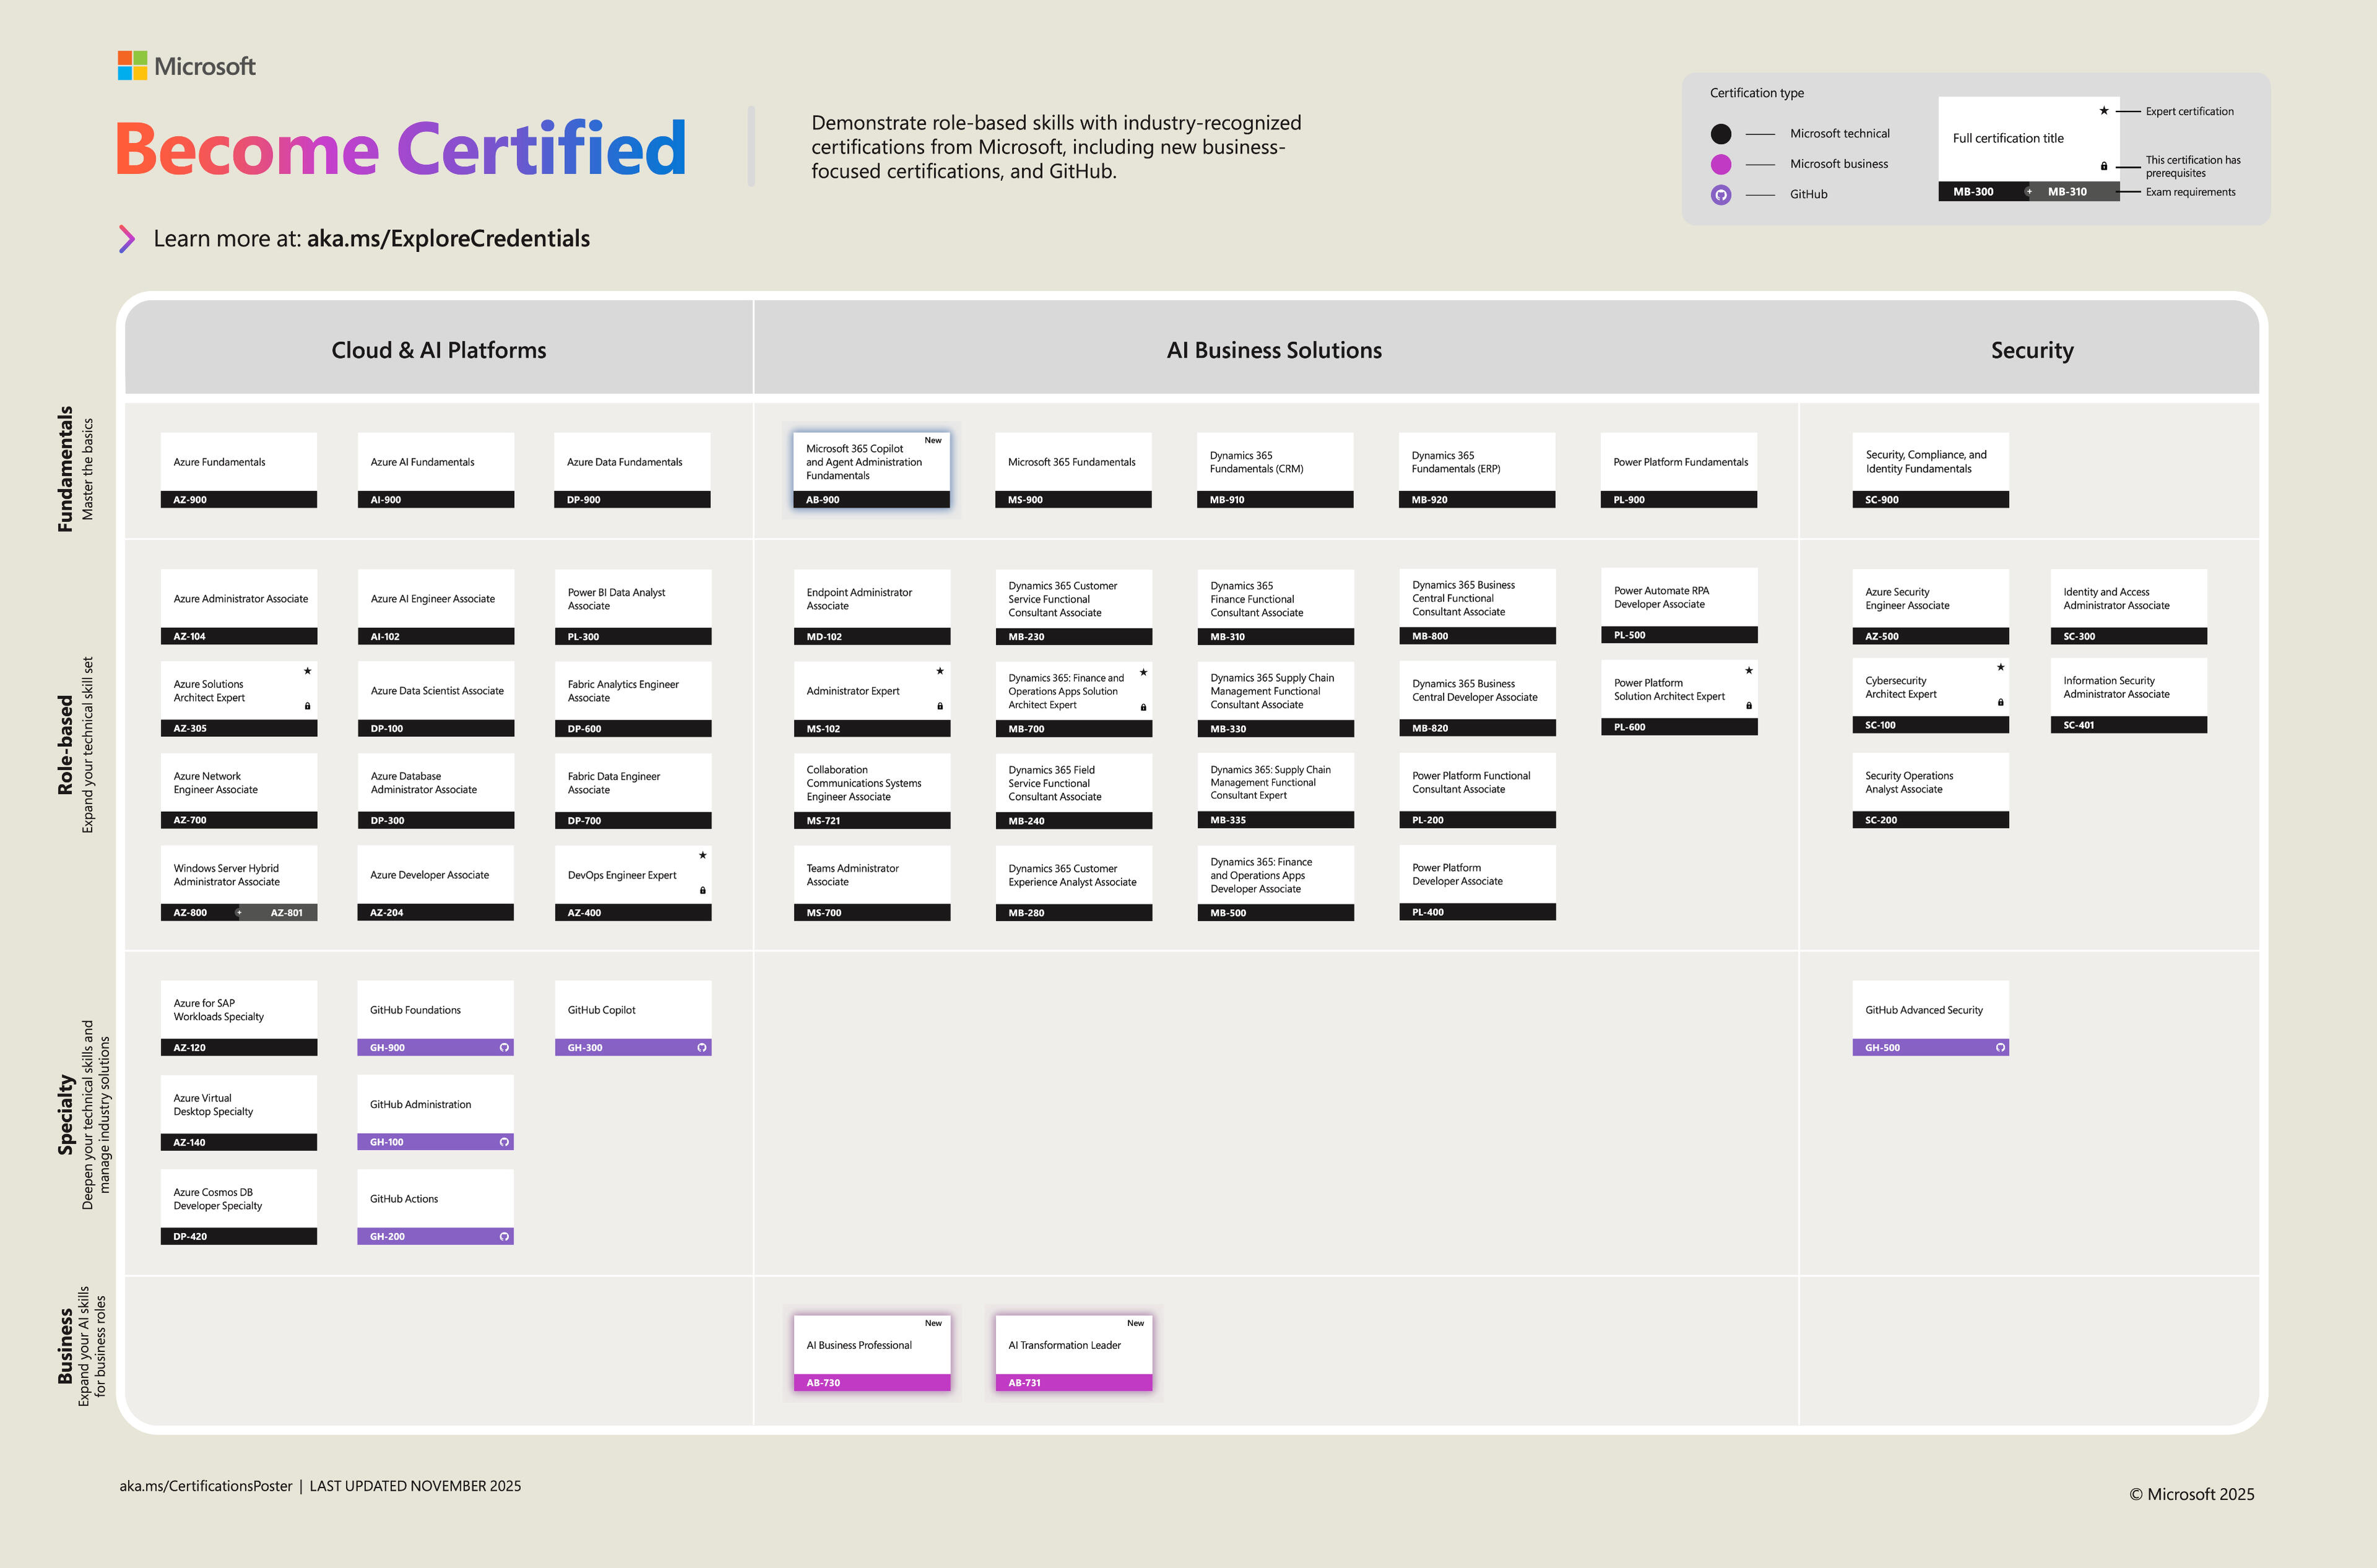This screenshot has width=2377, height=1568.
Task: Click the 'Power Automate RPA Developer Associate' title
Action: coord(1661,598)
